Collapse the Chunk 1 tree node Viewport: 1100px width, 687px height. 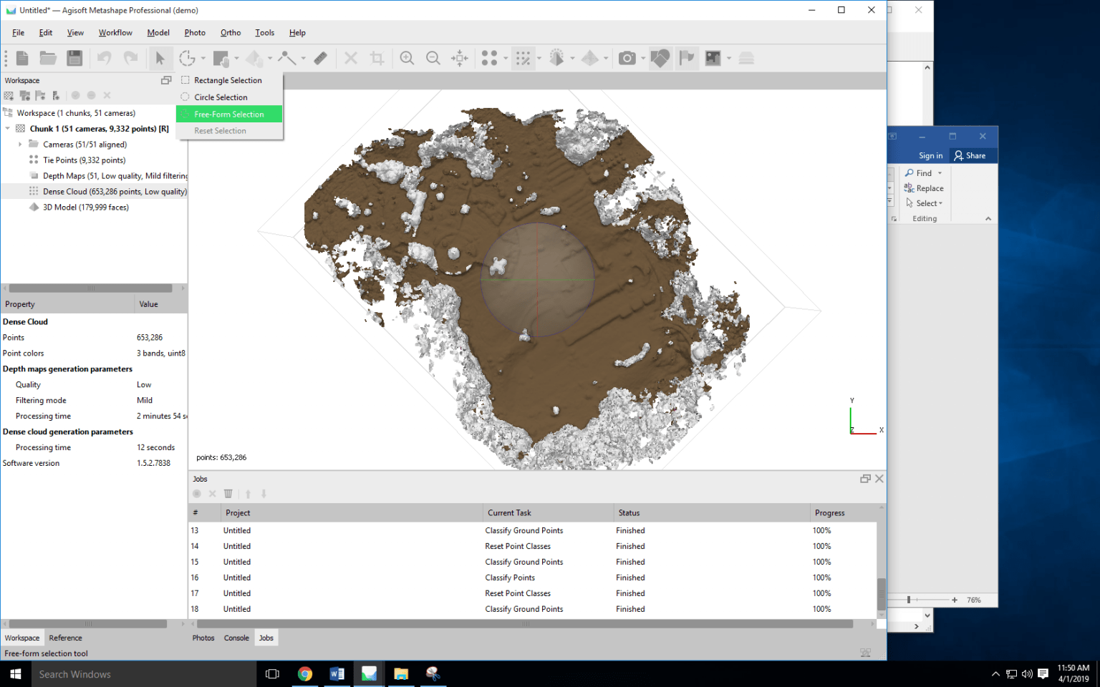coord(8,128)
